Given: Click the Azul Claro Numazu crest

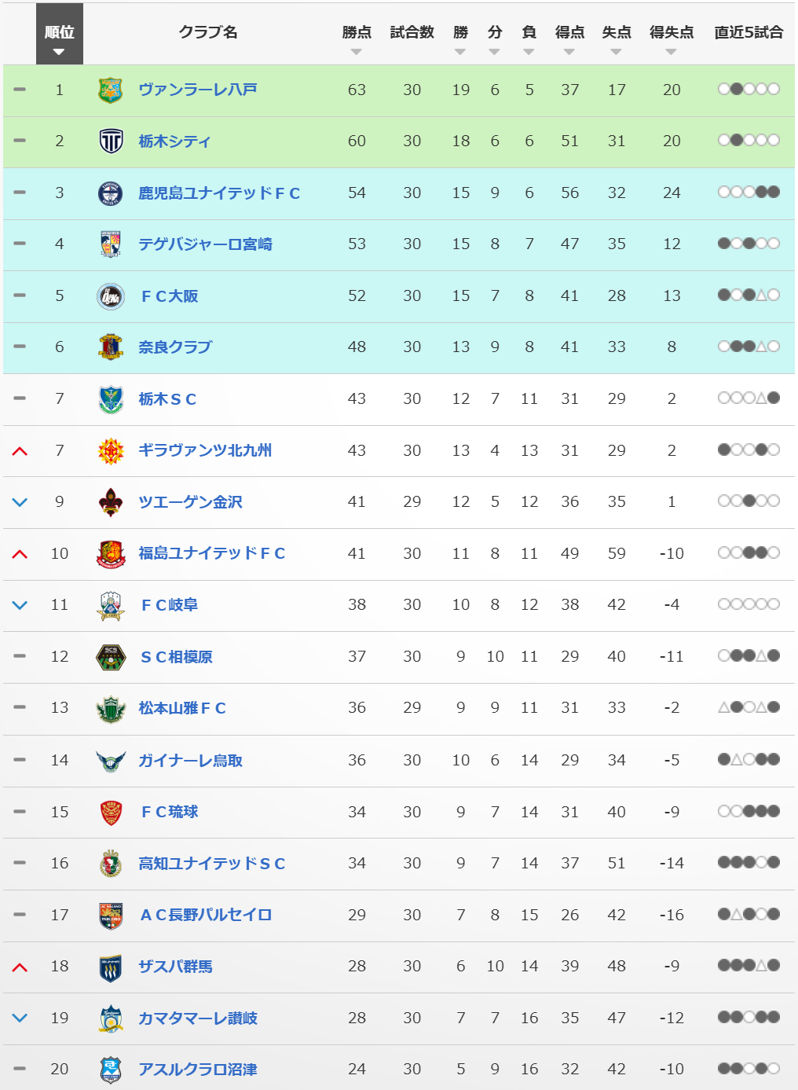Looking at the screenshot, I should point(111,1070).
